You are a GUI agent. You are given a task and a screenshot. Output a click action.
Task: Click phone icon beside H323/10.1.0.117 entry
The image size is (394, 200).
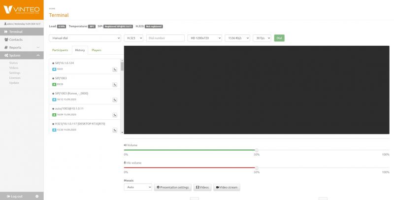tap(115, 130)
